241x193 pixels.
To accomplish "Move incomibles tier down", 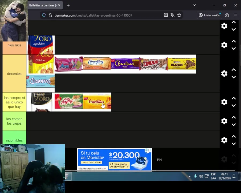I will (234, 144).
